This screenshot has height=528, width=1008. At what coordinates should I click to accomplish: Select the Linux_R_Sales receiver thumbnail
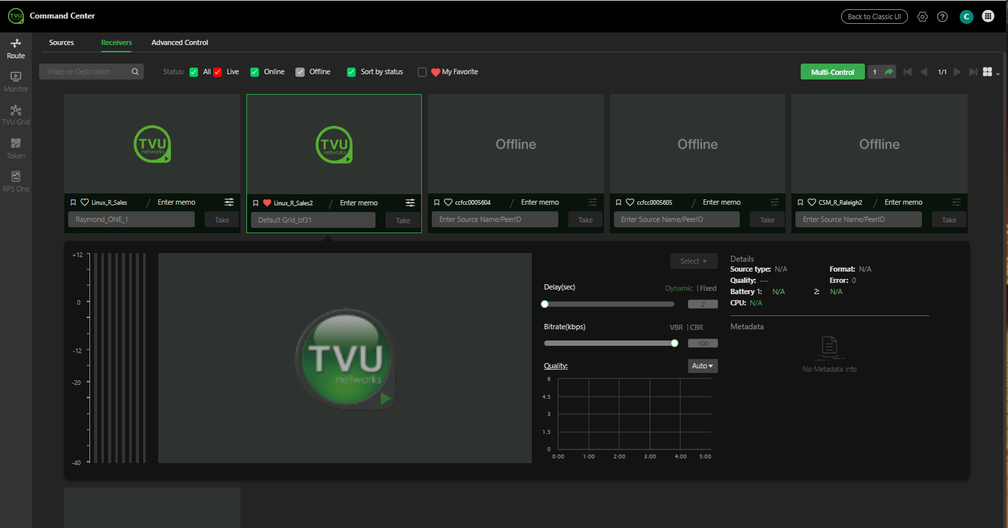click(152, 144)
